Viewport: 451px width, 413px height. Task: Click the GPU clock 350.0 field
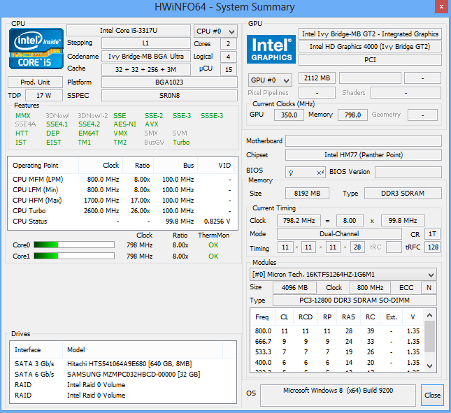pyautogui.click(x=289, y=115)
